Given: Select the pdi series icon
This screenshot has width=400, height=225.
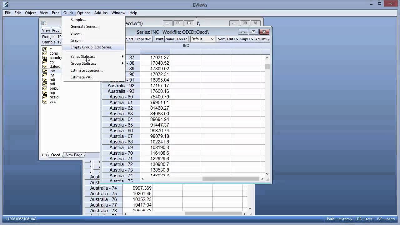Looking at the screenshot, I should tap(45, 84).
